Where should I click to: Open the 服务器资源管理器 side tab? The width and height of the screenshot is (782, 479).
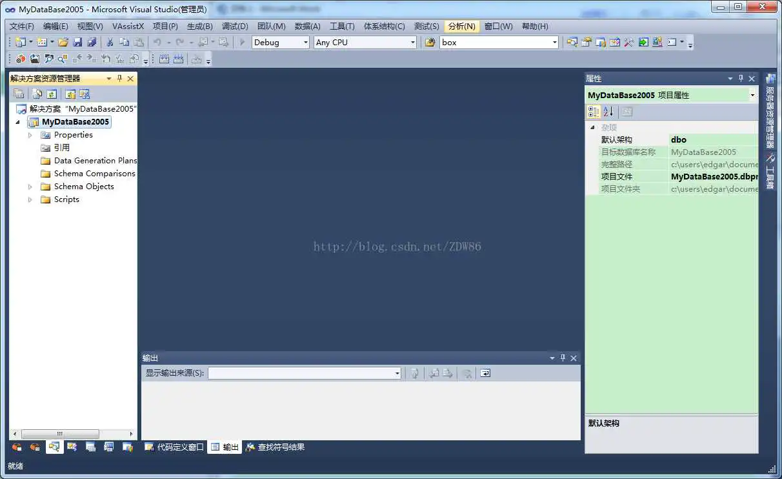pos(770,110)
